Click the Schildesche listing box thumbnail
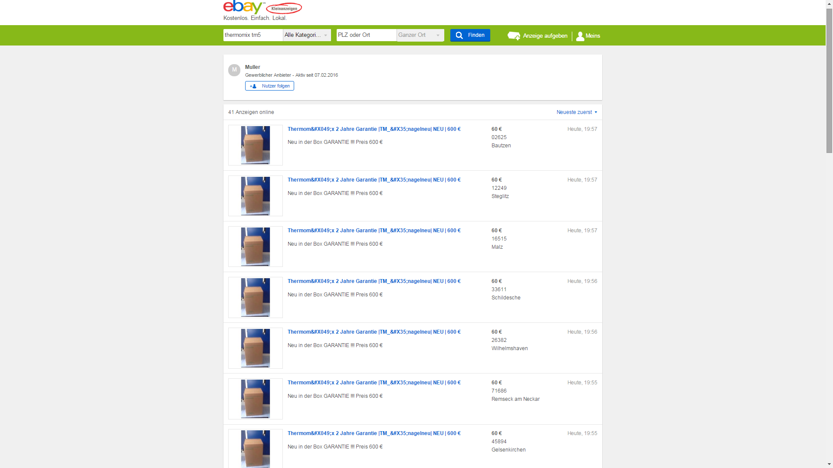The image size is (833, 468). tap(256, 297)
